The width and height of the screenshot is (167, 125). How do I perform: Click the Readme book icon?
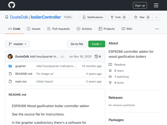pos(110,65)
